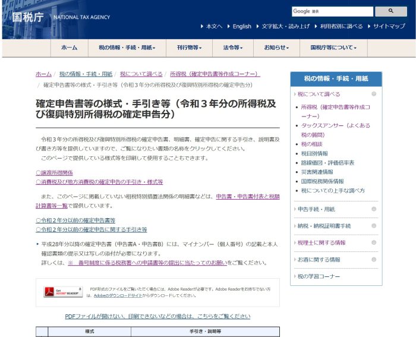This screenshot has height=337, width=416.
Task: Expand the 税の情報・手続・用紙 nav menu
Action: 127,48
